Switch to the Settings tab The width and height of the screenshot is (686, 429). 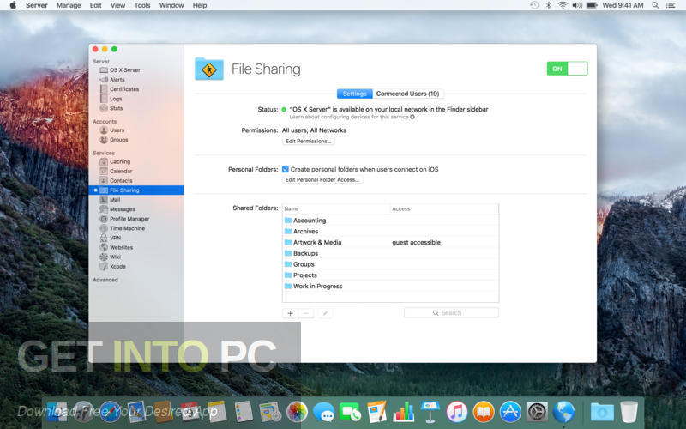point(355,94)
